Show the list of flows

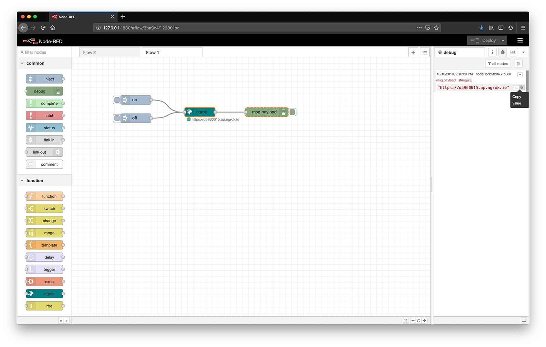coord(425,53)
